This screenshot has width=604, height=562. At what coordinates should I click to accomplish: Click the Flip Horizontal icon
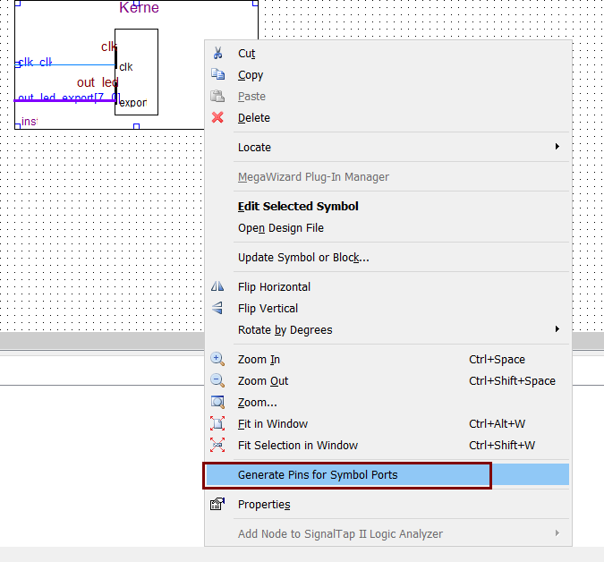tap(217, 286)
